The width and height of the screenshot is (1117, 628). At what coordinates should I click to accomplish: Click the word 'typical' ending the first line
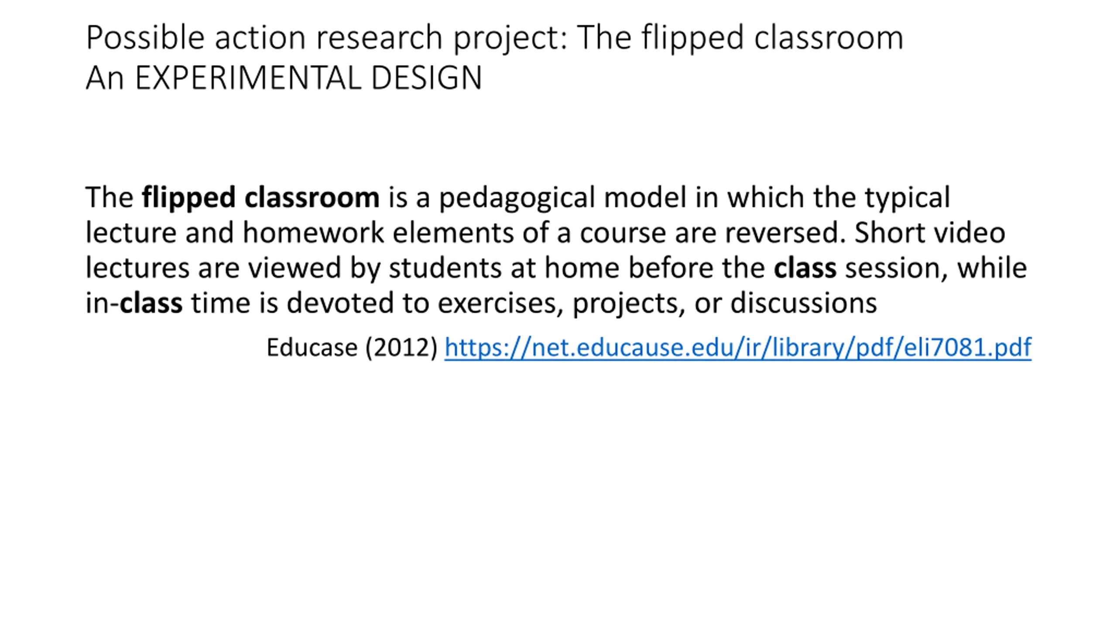(907, 198)
